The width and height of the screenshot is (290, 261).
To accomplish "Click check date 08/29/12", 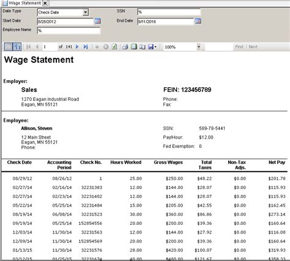I will 22,178.
